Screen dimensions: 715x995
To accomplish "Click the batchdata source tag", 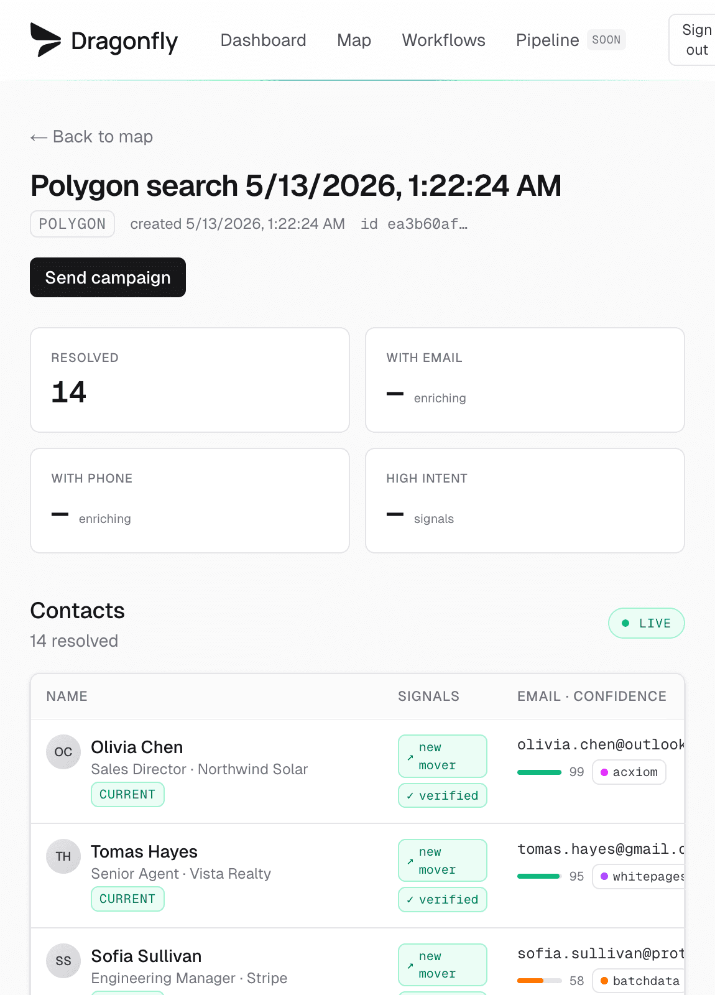I will tap(639, 981).
